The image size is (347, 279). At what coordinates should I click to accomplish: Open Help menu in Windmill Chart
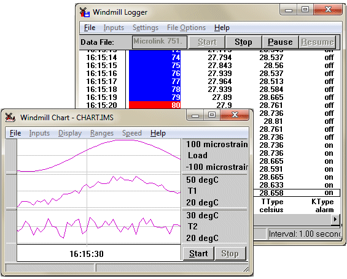coord(158,133)
